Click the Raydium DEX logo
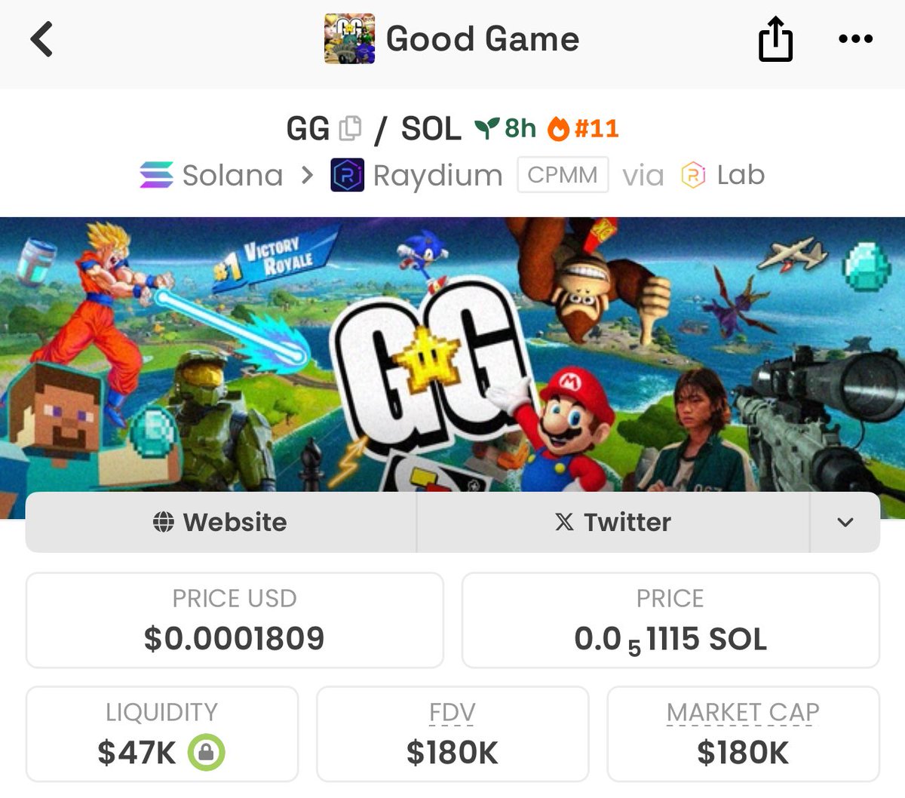This screenshot has width=905, height=798. (x=347, y=175)
